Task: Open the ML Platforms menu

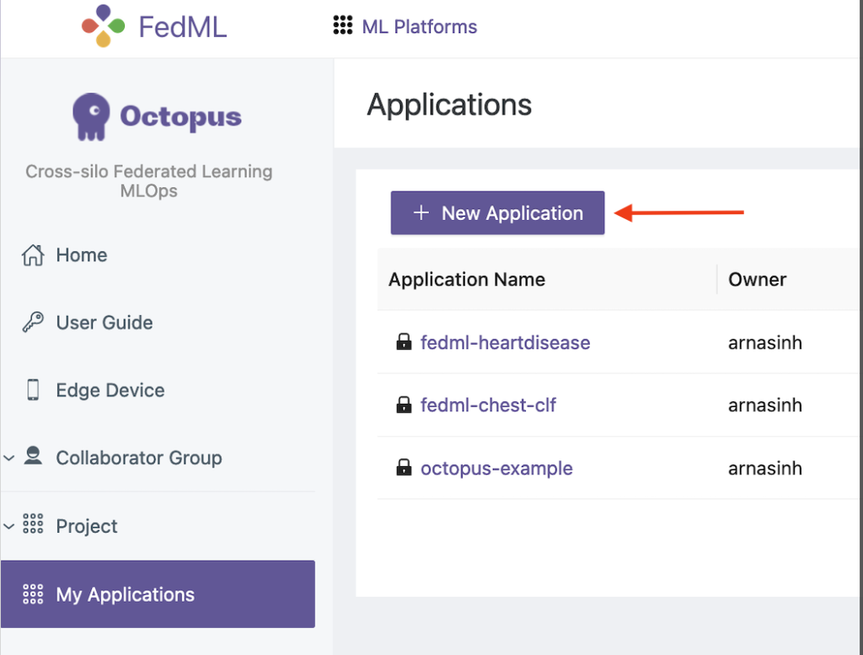Action: click(419, 27)
